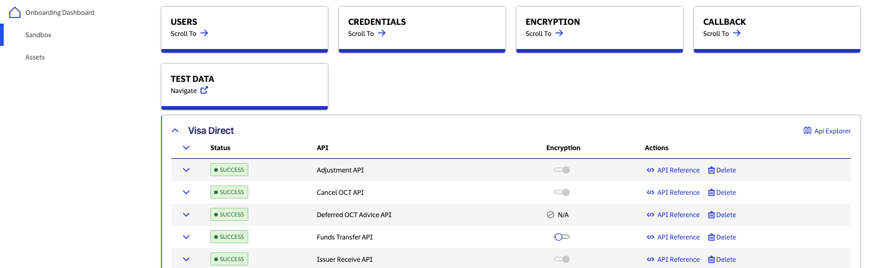This screenshot has width=877, height=268.
Task: Open Sandbox in the sidebar
Action: (38, 35)
